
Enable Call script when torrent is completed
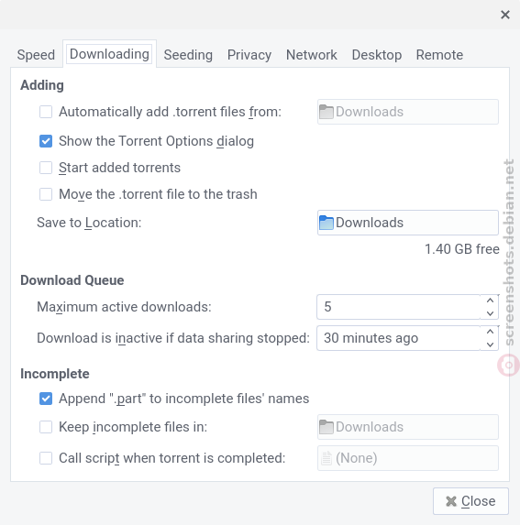click(x=46, y=458)
